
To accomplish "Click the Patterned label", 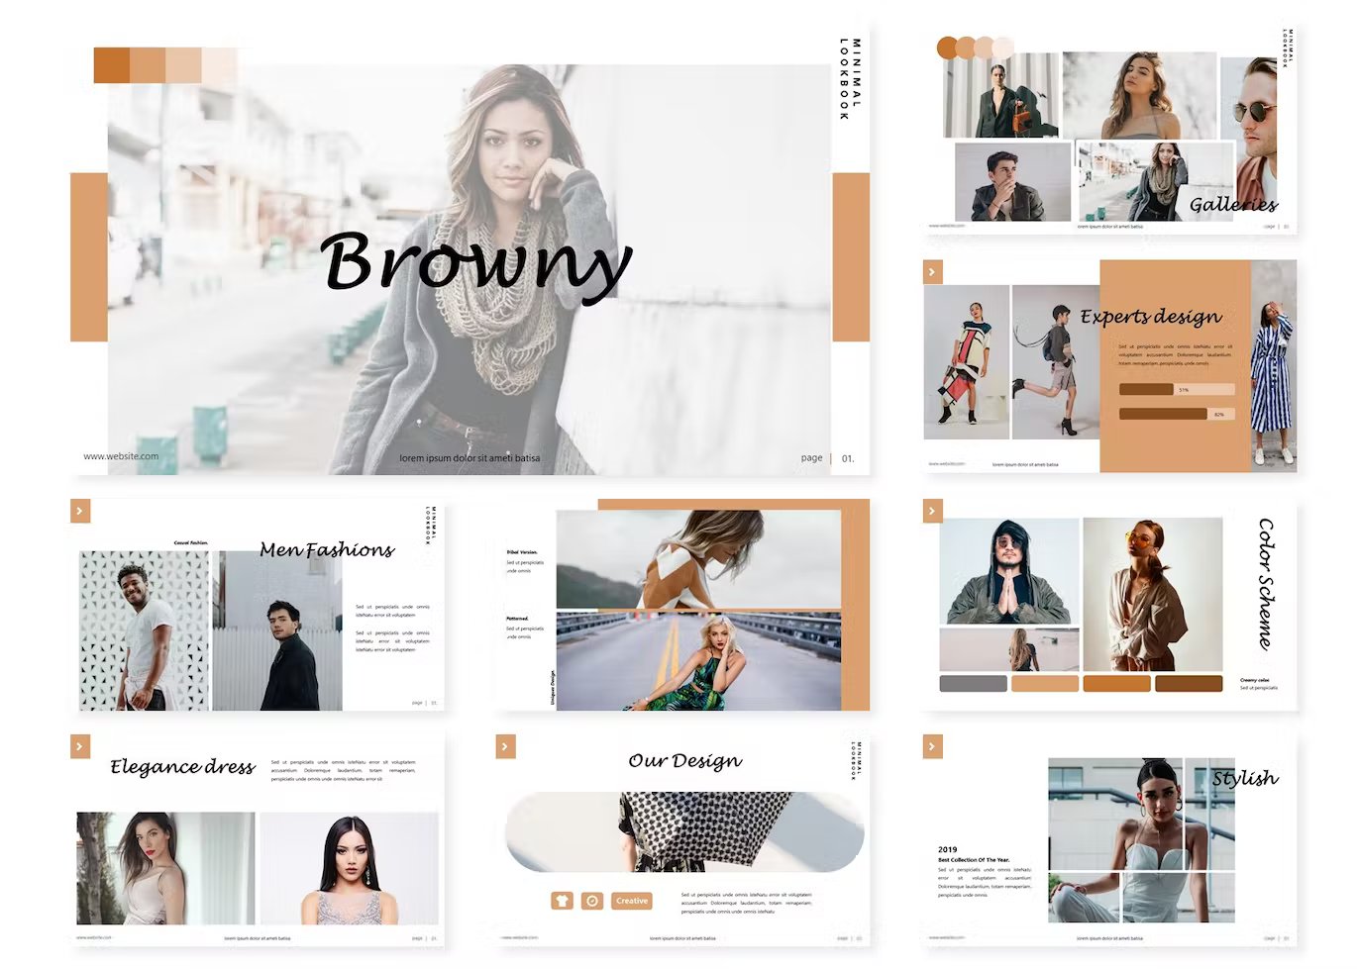I will [517, 618].
